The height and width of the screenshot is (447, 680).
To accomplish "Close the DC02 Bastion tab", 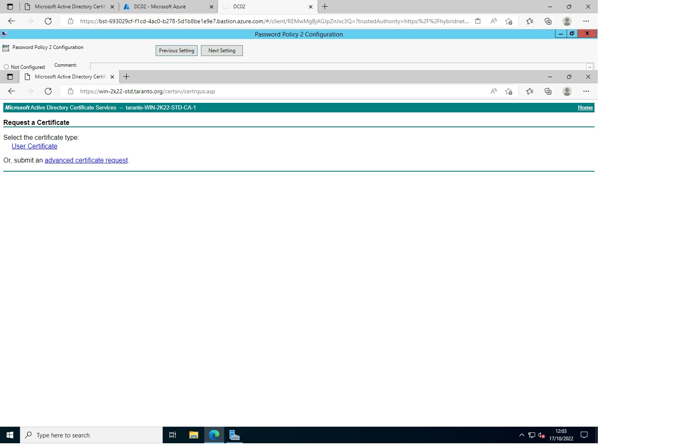I will coord(311,7).
